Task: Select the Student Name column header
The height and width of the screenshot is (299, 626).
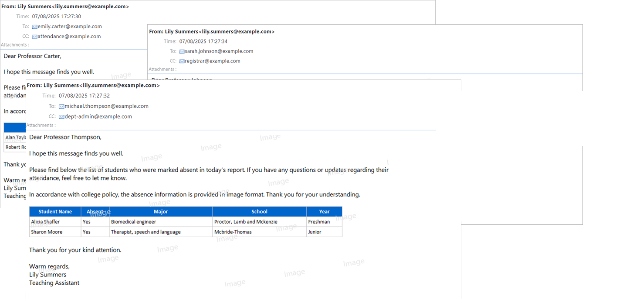Action: [x=55, y=212]
